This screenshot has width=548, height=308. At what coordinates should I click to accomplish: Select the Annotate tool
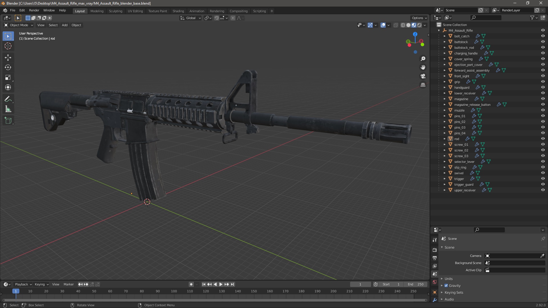(x=8, y=99)
